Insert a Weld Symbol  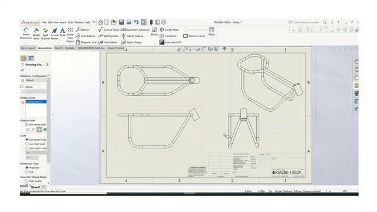click(x=108, y=36)
